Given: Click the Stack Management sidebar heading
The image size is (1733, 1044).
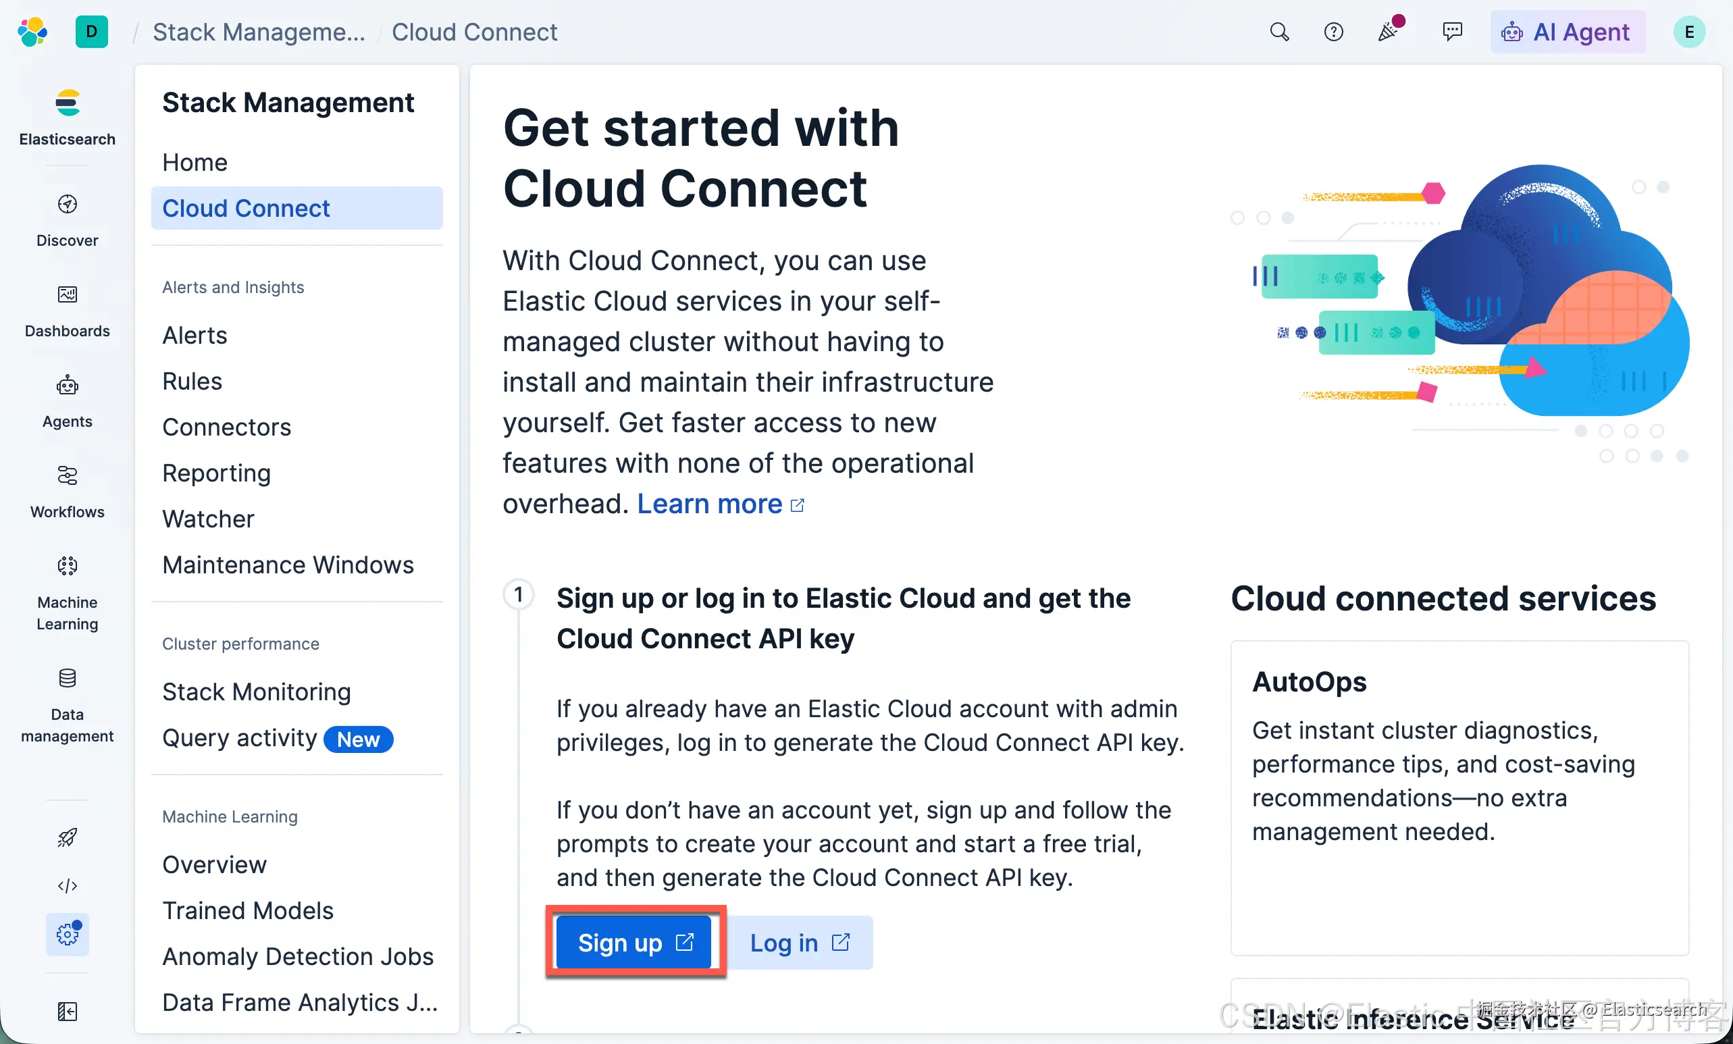Looking at the screenshot, I should pos(288,103).
